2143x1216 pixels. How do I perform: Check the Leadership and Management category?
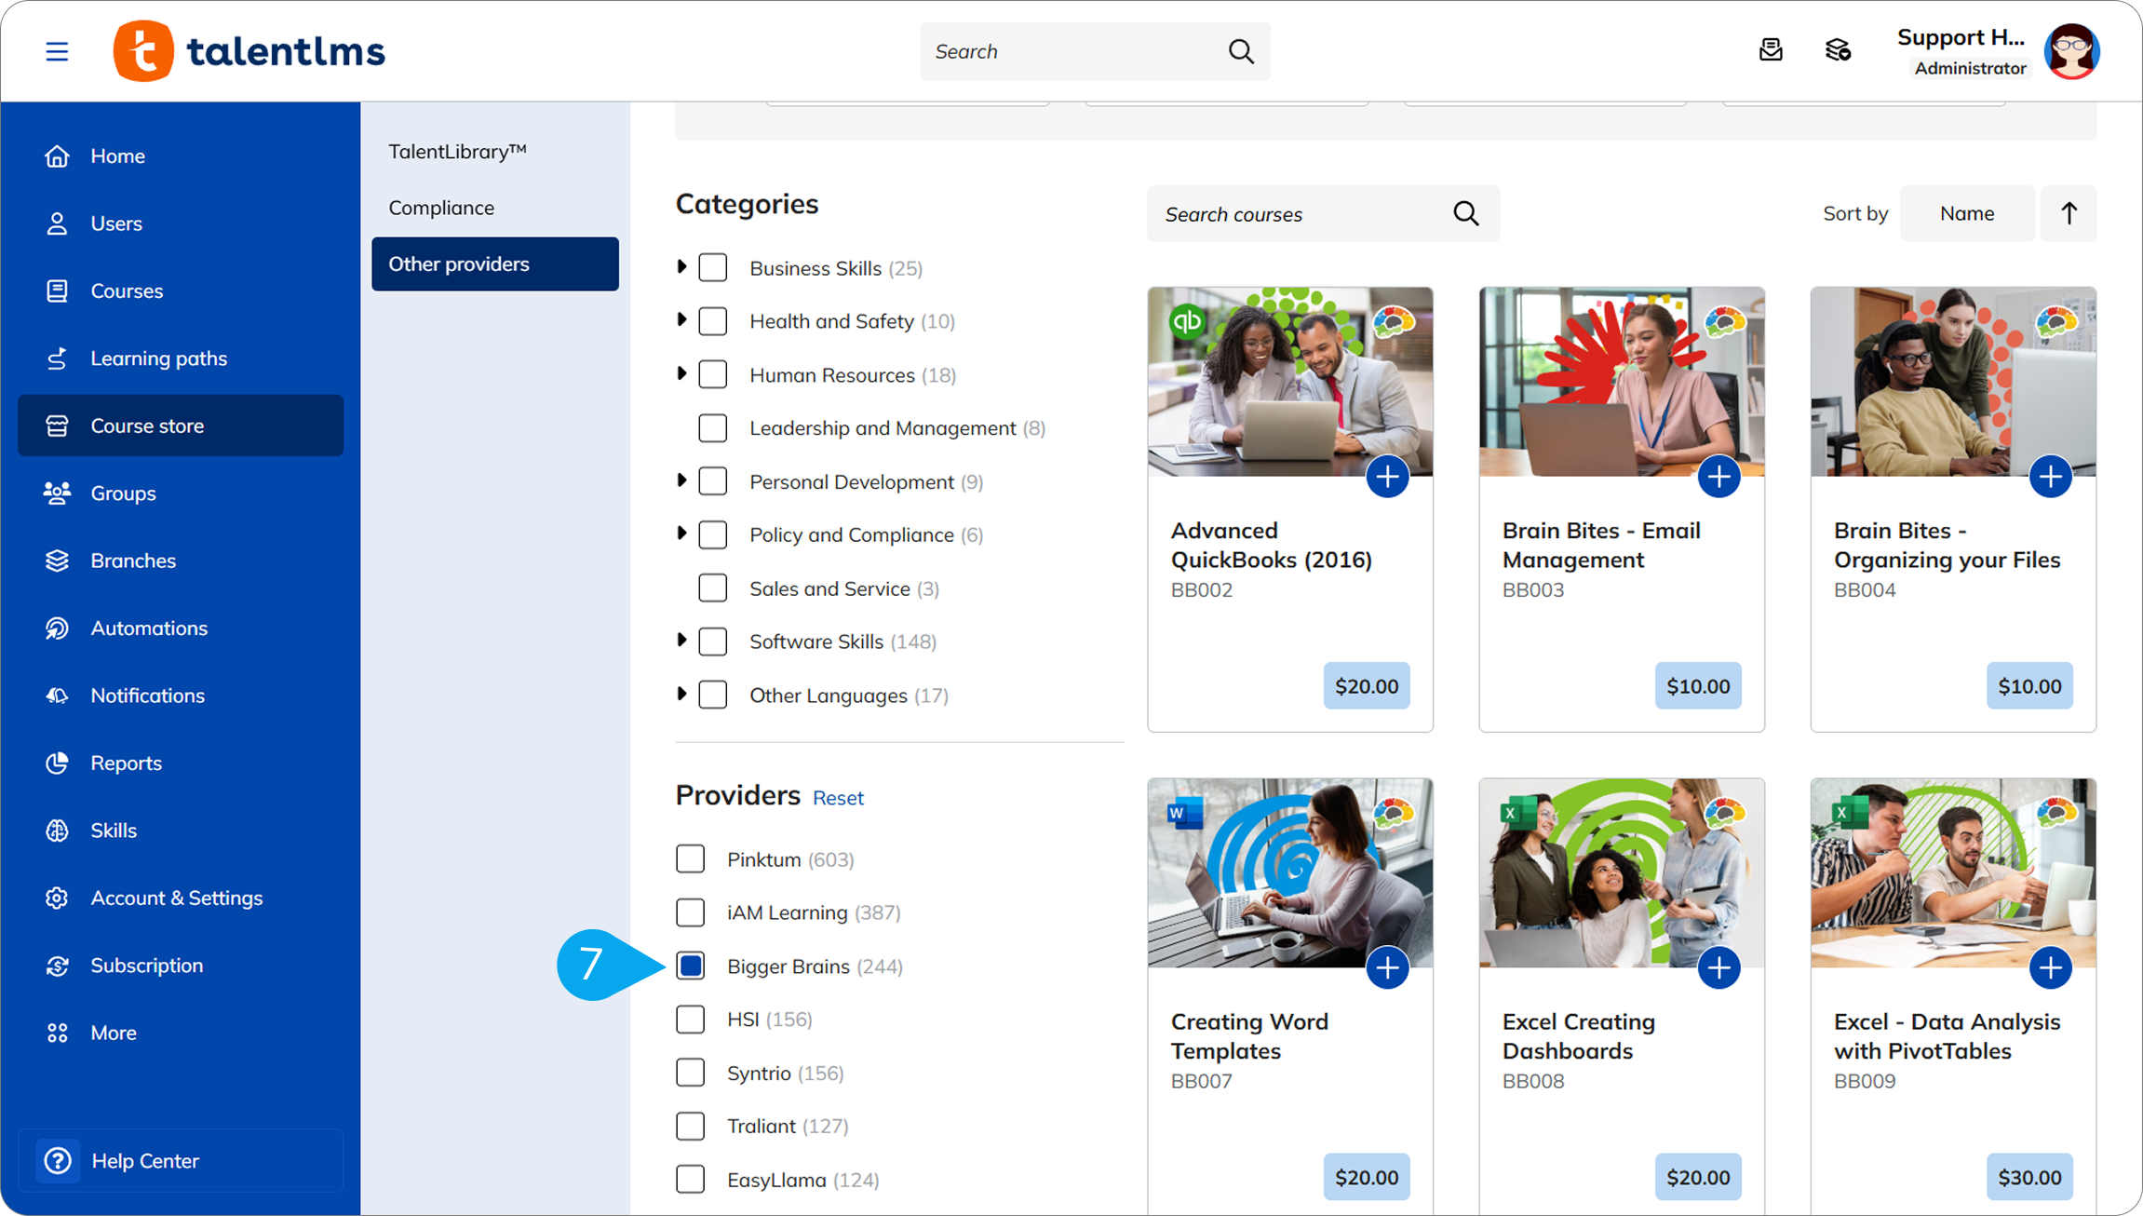point(713,428)
